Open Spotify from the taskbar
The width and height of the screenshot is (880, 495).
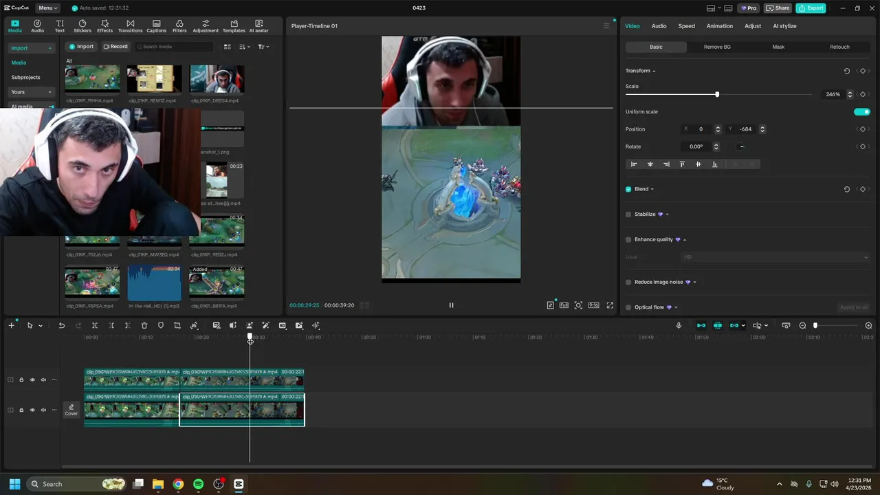198,484
